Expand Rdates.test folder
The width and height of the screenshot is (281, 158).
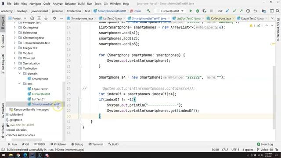(x=15, y=32)
